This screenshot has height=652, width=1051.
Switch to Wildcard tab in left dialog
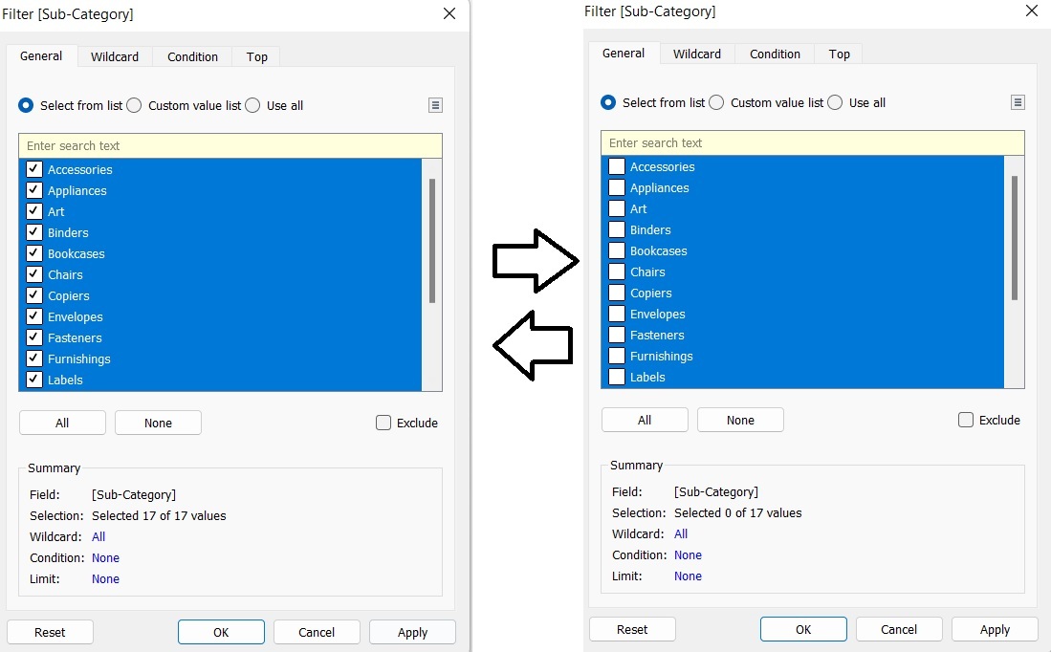(115, 57)
